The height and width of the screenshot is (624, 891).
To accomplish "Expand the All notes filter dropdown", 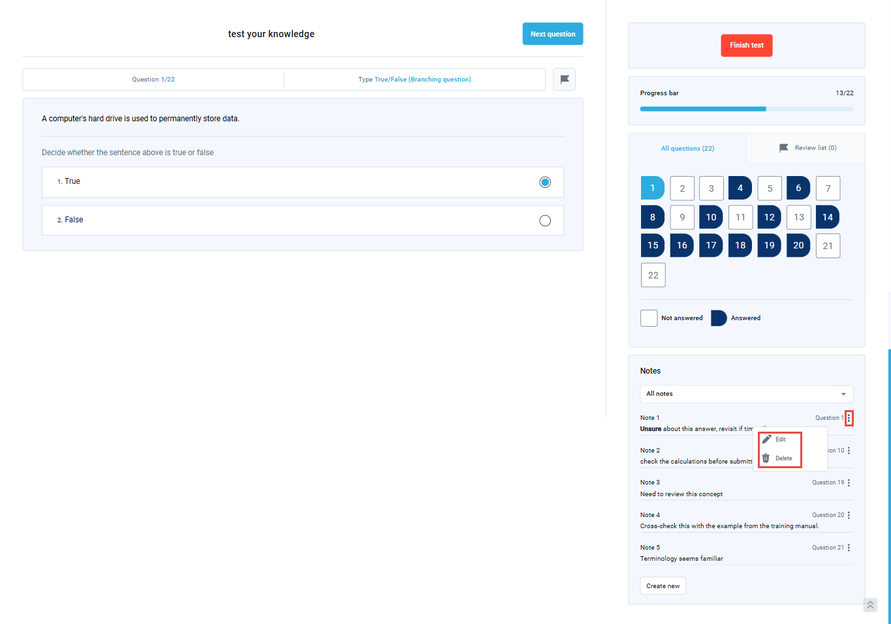I will [x=747, y=394].
